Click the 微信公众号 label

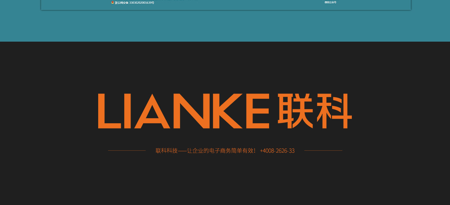[330, 2]
